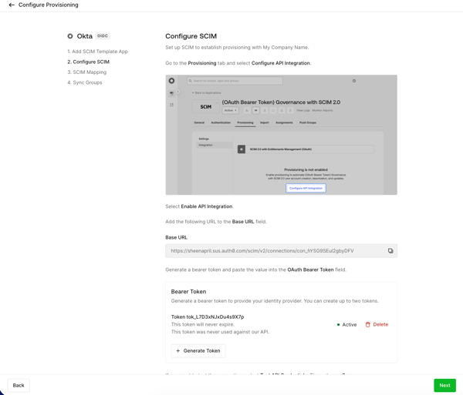Click the back arrow beside Configure Provisioning
The height and width of the screenshot is (395, 463).
[x=12, y=5]
